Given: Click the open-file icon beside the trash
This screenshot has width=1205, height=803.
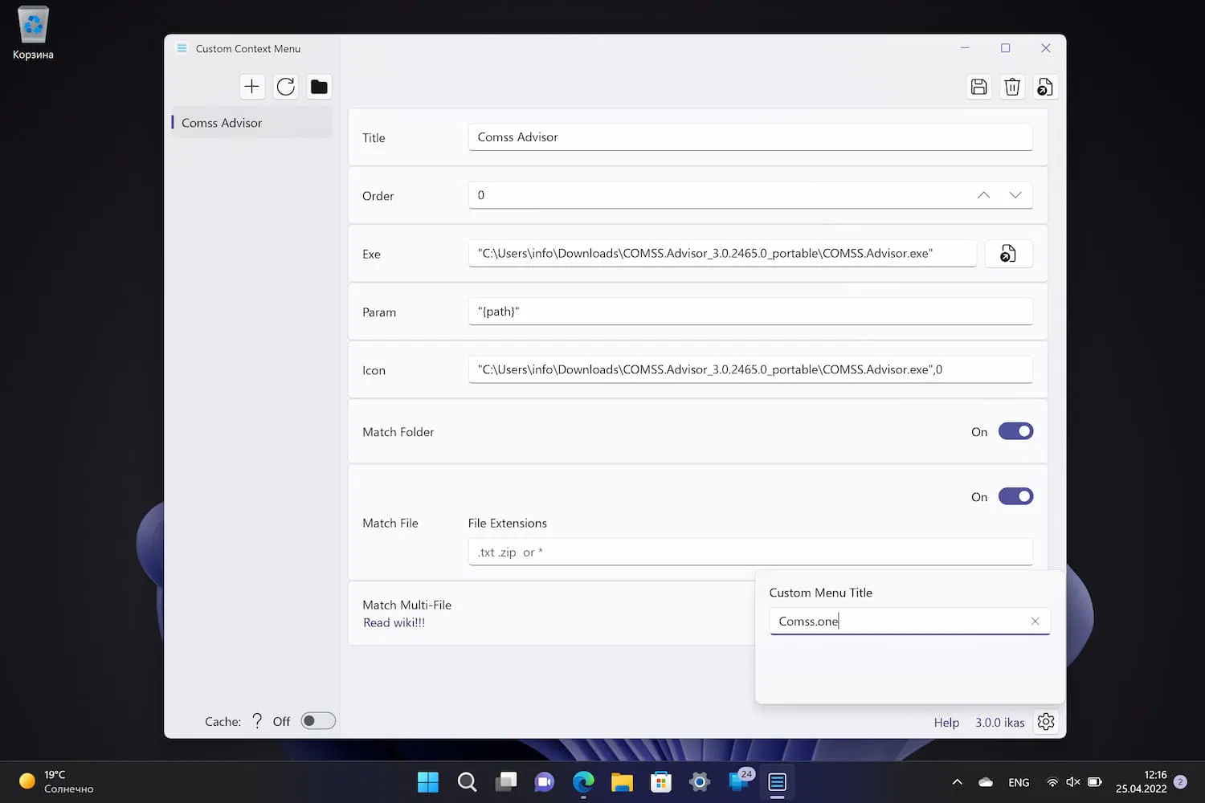Looking at the screenshot, I should point(1045,87).
